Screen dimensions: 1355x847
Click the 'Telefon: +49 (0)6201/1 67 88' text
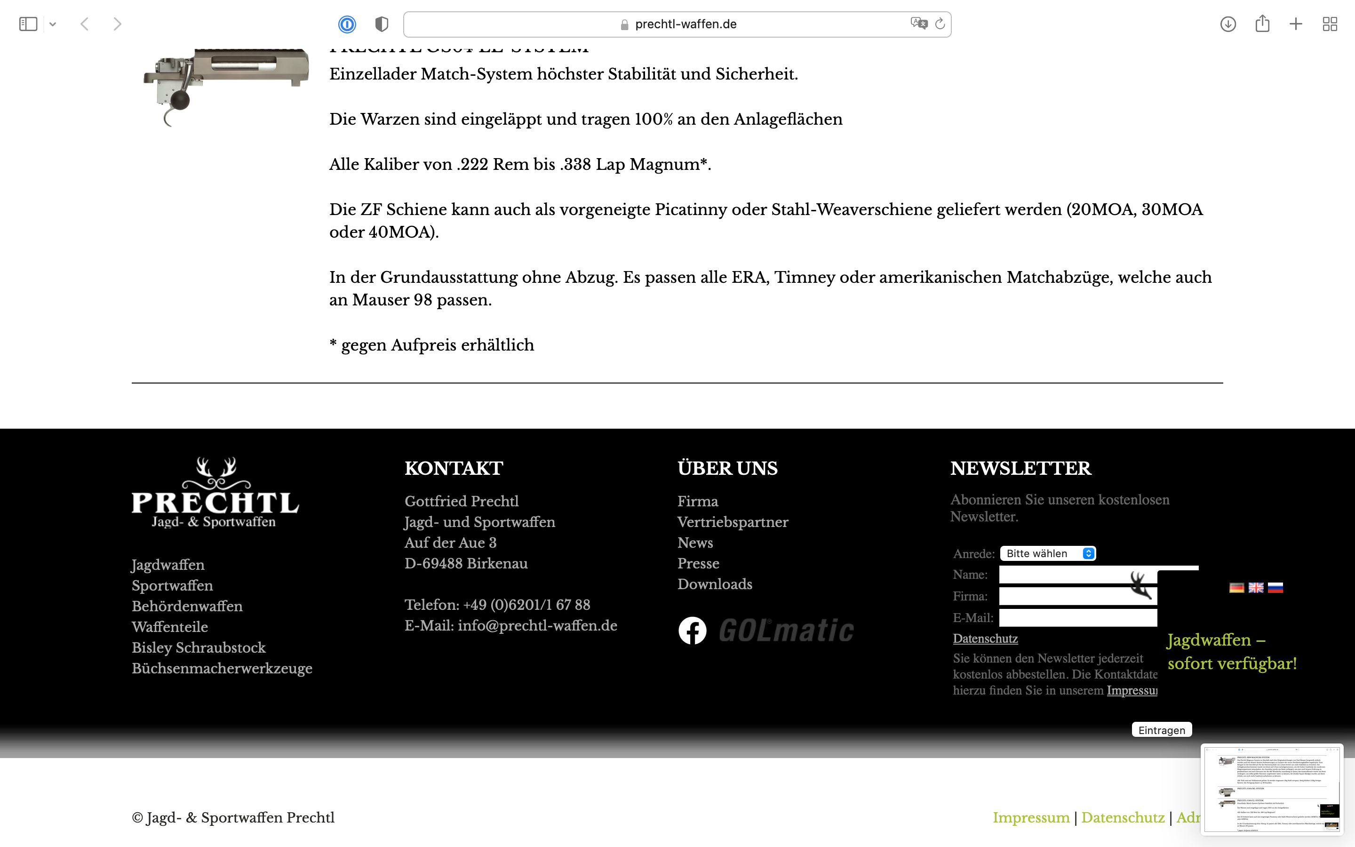click(x=497, y=605)
